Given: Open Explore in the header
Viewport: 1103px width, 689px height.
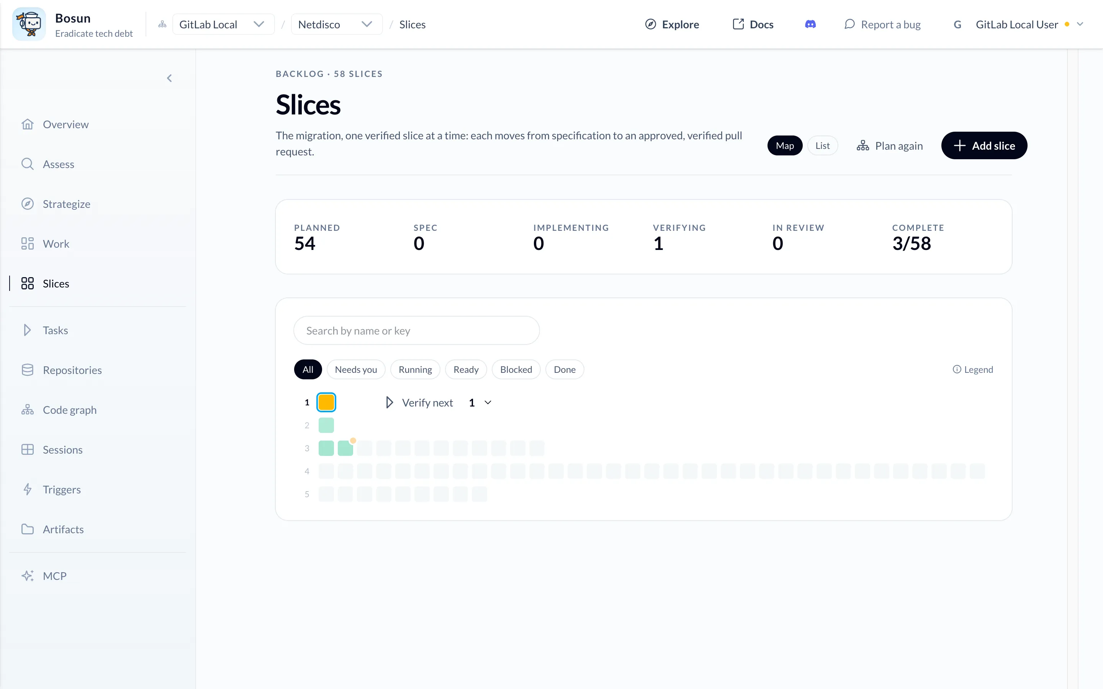Looking at the screenshot, I should [x=672, y=24].
